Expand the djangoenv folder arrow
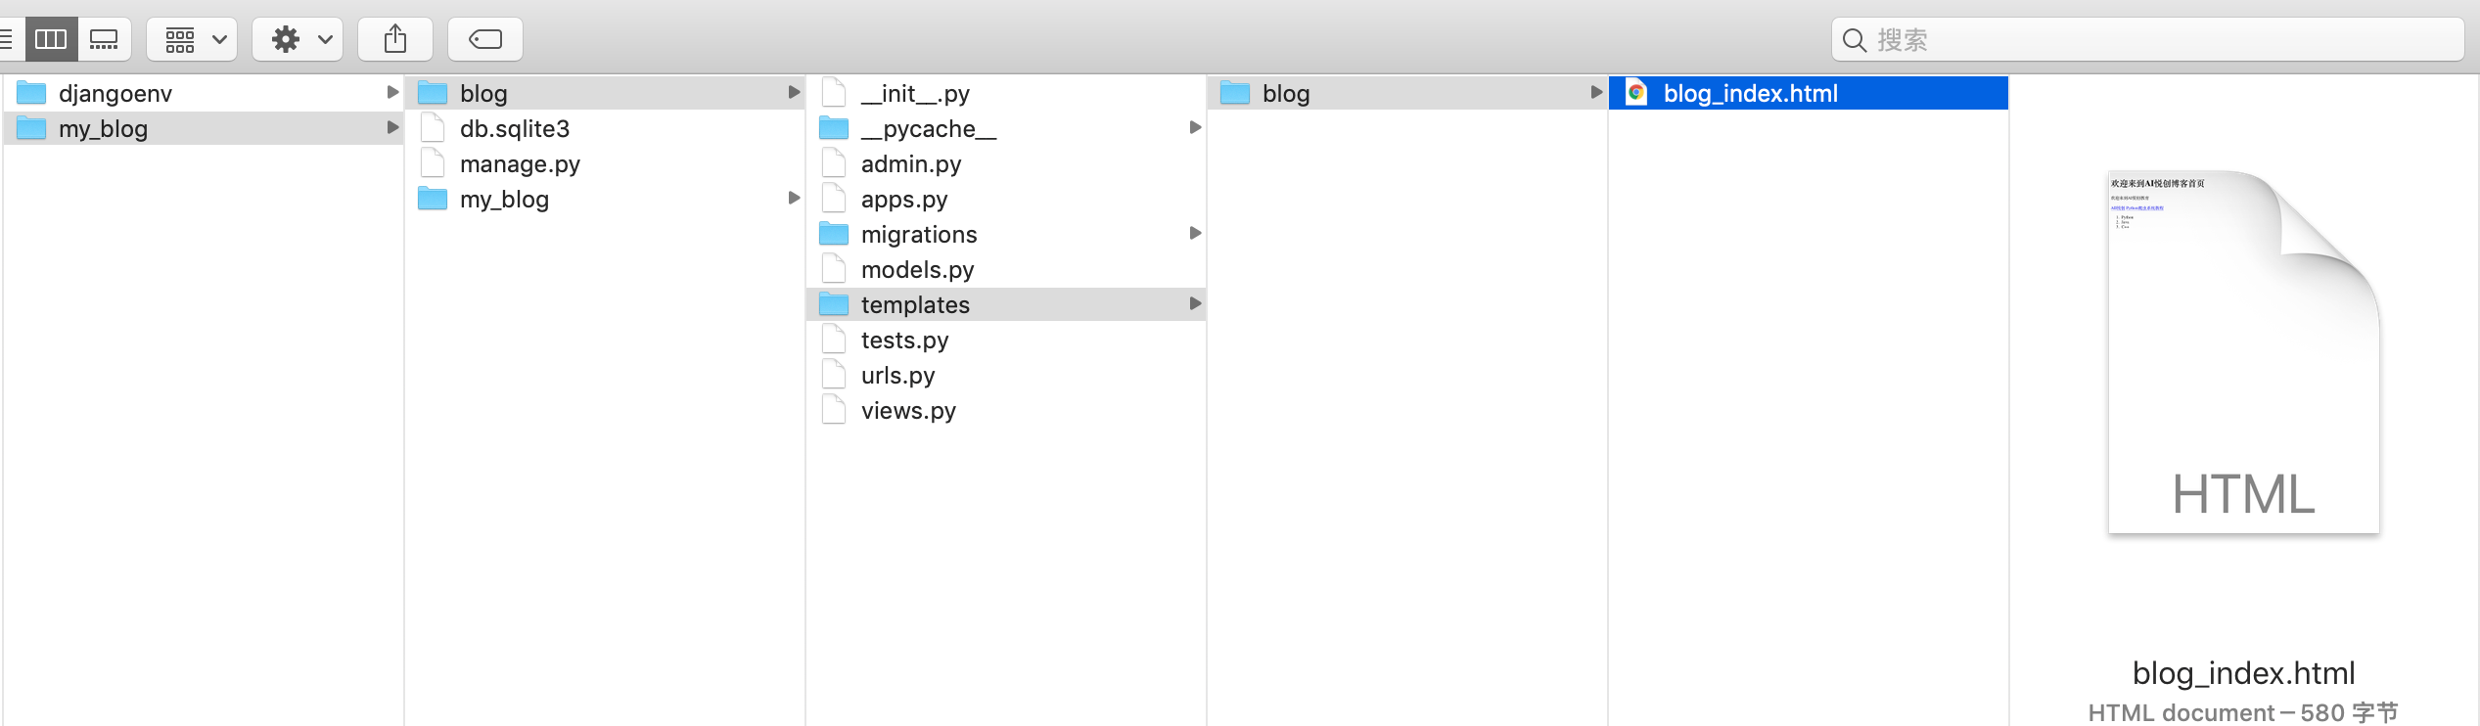Screen dimensions: 2480x726 pos(392,92)
